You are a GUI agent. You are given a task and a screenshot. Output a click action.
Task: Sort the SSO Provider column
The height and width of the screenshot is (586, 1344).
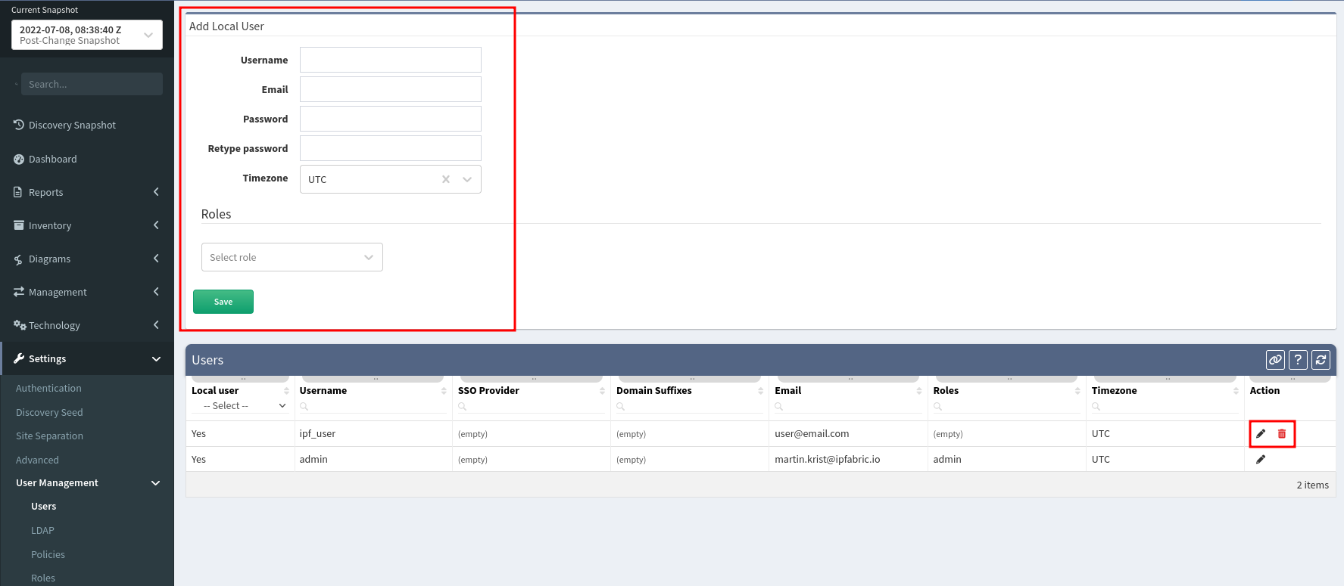(602, 391)
